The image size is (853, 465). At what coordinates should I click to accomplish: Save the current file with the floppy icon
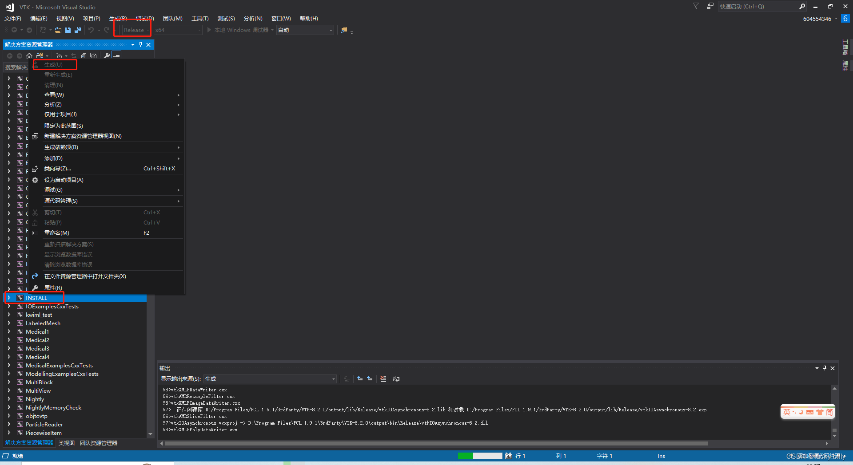68,30
